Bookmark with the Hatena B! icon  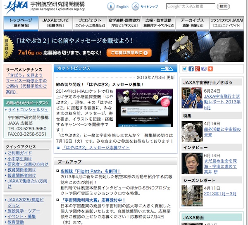coord(204,69)
